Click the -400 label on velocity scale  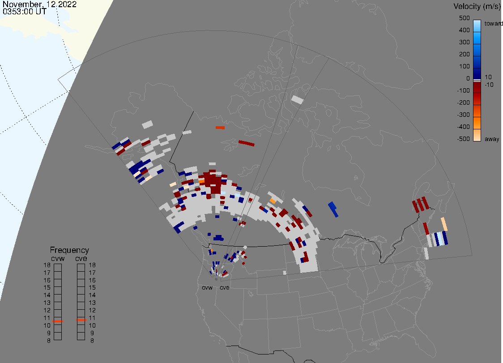[x=463, y=127]
